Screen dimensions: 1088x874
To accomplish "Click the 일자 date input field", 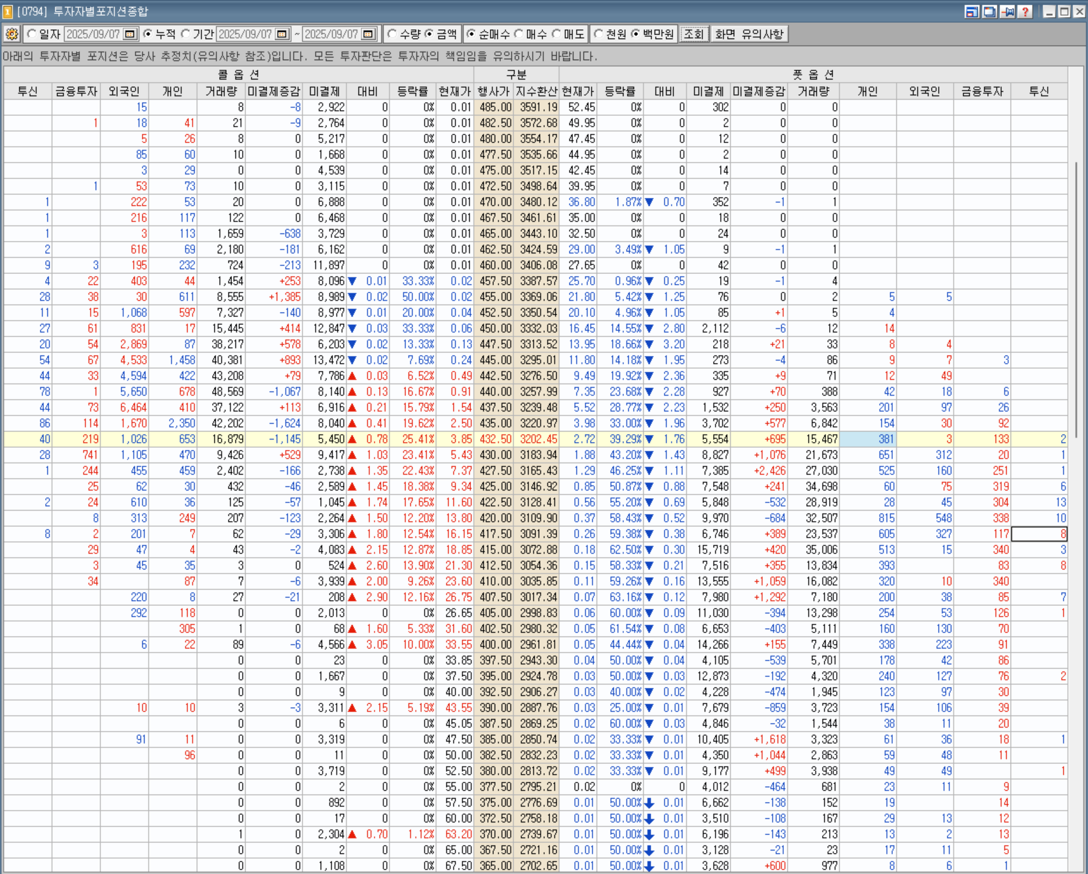I will pyautogui.click(x=93, y=35).
